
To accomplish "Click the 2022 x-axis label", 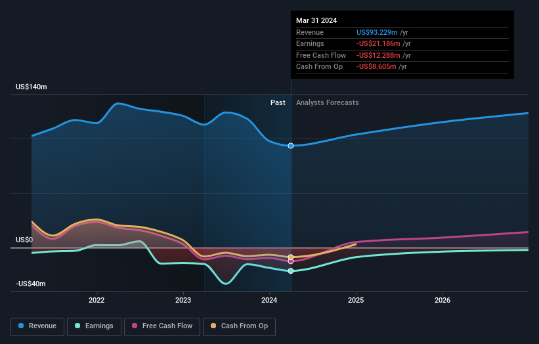I will click(97, 301).
